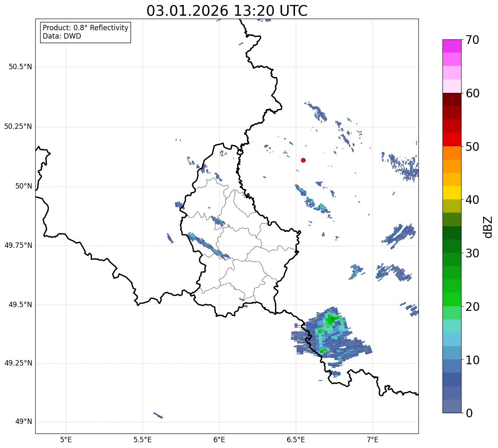Click the 5.5°E longitude label
498x448 pixels.
[x=143, y=439]
